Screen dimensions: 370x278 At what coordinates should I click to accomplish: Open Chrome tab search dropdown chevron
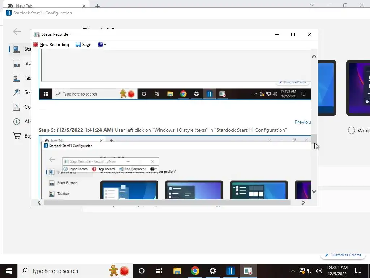312,5
